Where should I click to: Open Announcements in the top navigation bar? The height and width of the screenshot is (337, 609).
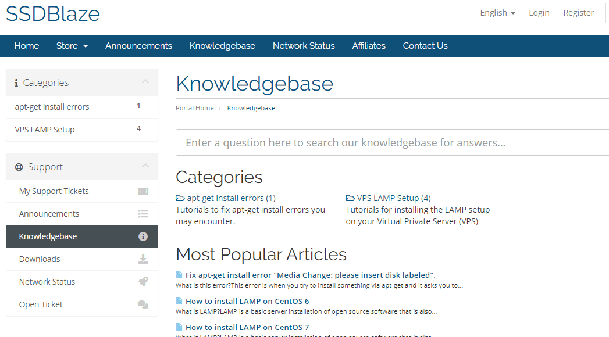point(138,46)
